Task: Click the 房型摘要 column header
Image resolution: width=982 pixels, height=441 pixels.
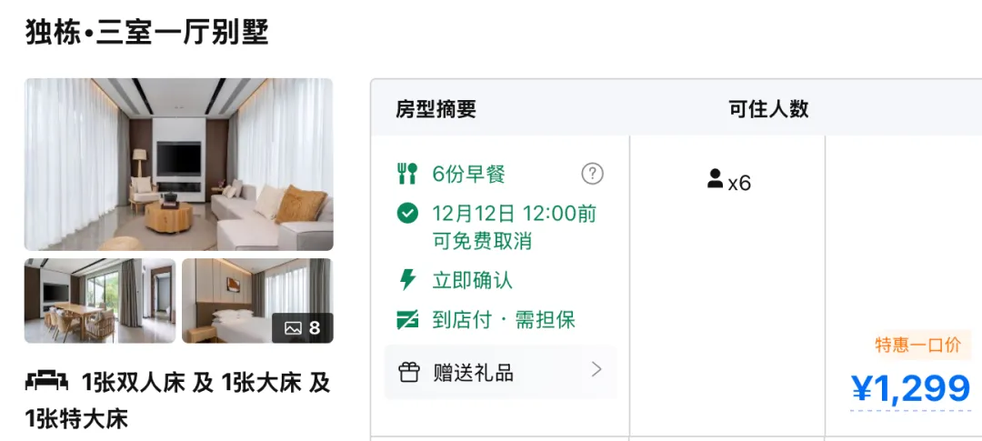Action: [x=436, y=109]
